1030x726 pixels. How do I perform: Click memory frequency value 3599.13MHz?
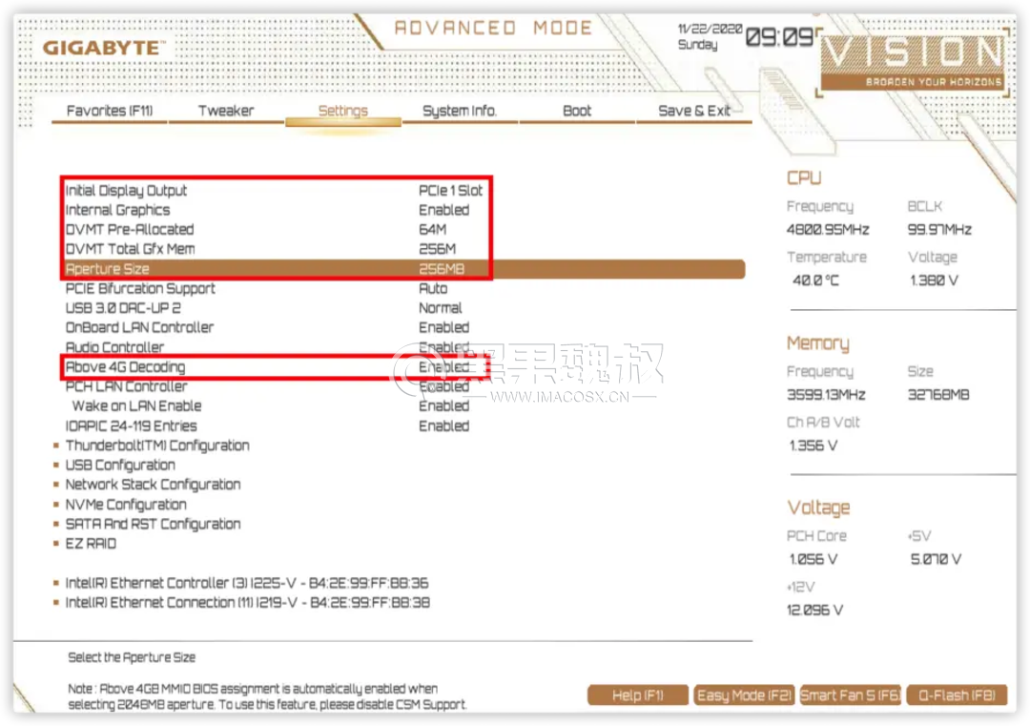point(826,395)
